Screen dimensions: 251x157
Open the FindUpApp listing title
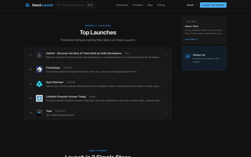[53, 68]
